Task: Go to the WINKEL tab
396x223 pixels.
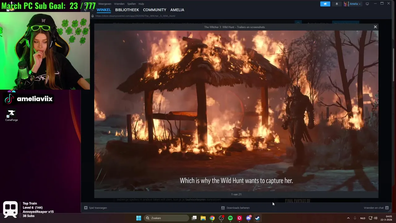Action: click(104, 10)
